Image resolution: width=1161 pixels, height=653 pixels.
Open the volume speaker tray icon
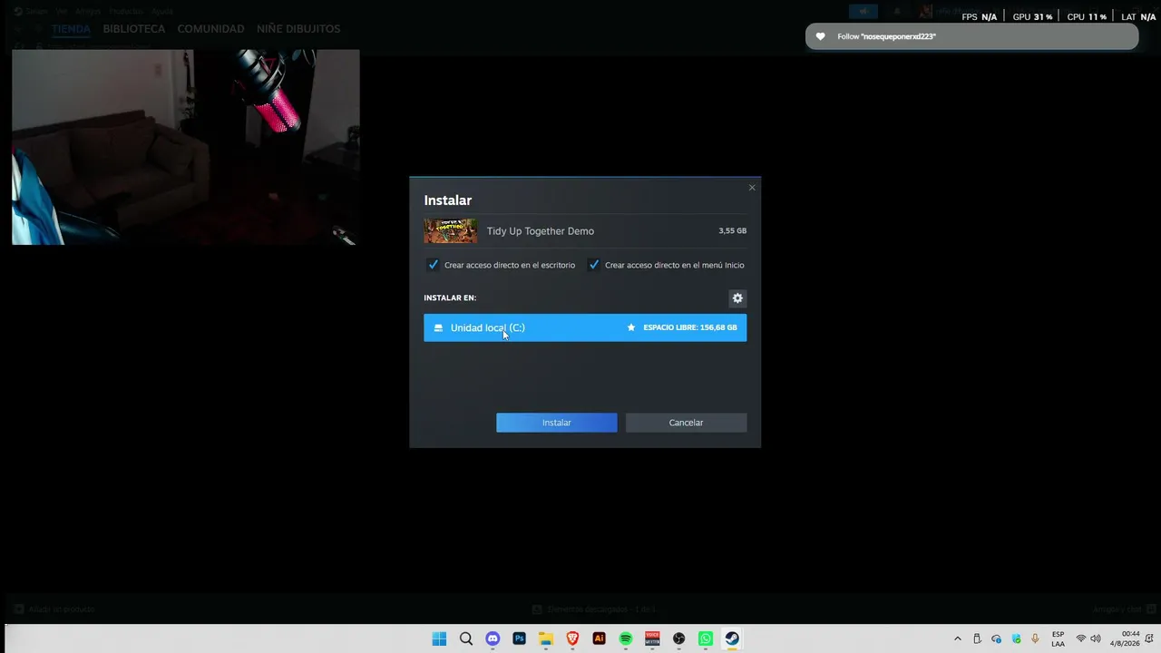point(1096,638)
